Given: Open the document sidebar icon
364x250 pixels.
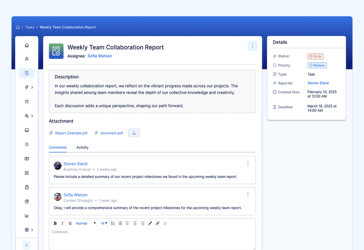Looking at the screenshot, I should click(x=27, y=187).
